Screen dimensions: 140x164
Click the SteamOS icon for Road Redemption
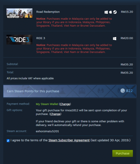(115, 12)
